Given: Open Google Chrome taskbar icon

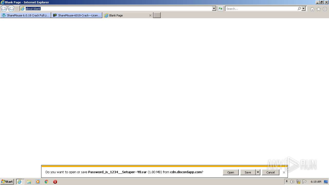Looking at the screenshot, I should click(x=47, y=182).
